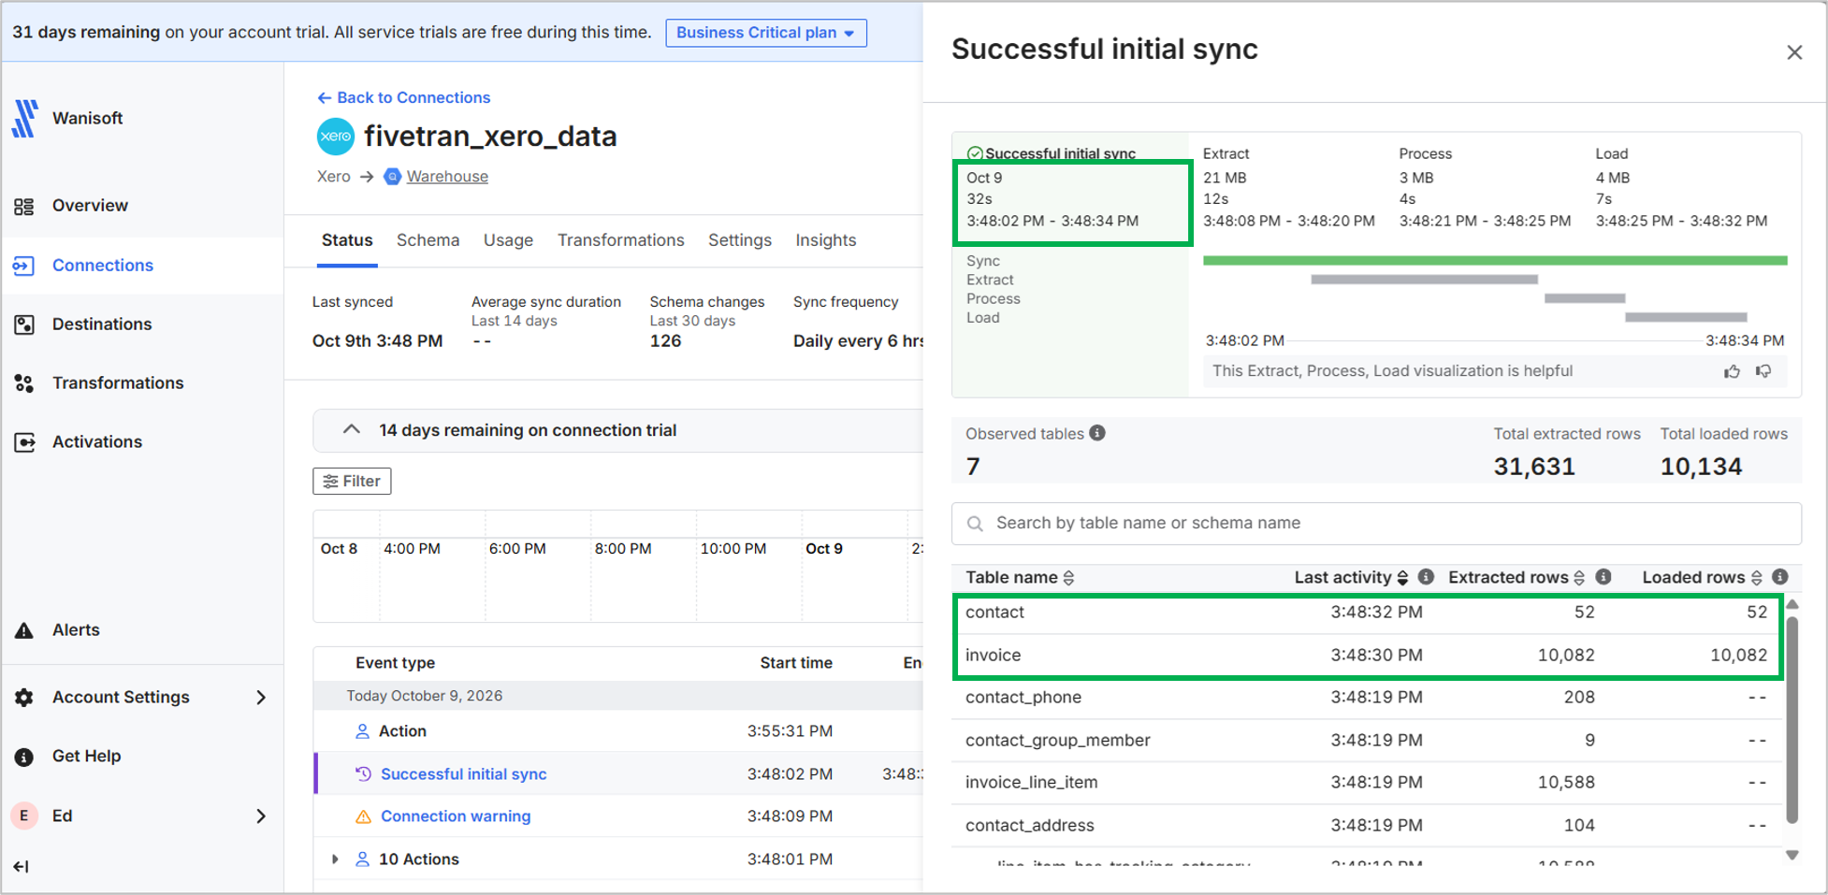The height and width of the screenshot is (895, 1828).
Task: Click the Get Help info icon
Action: [x=24, y=757]
